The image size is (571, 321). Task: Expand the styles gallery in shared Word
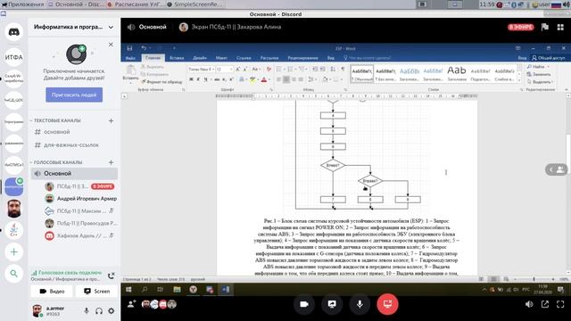[519, 81]
